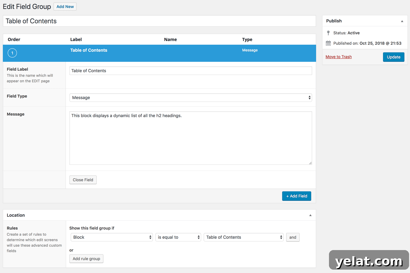Click the Update button
This screenshot has width=410, height=273.
(393, 57)
